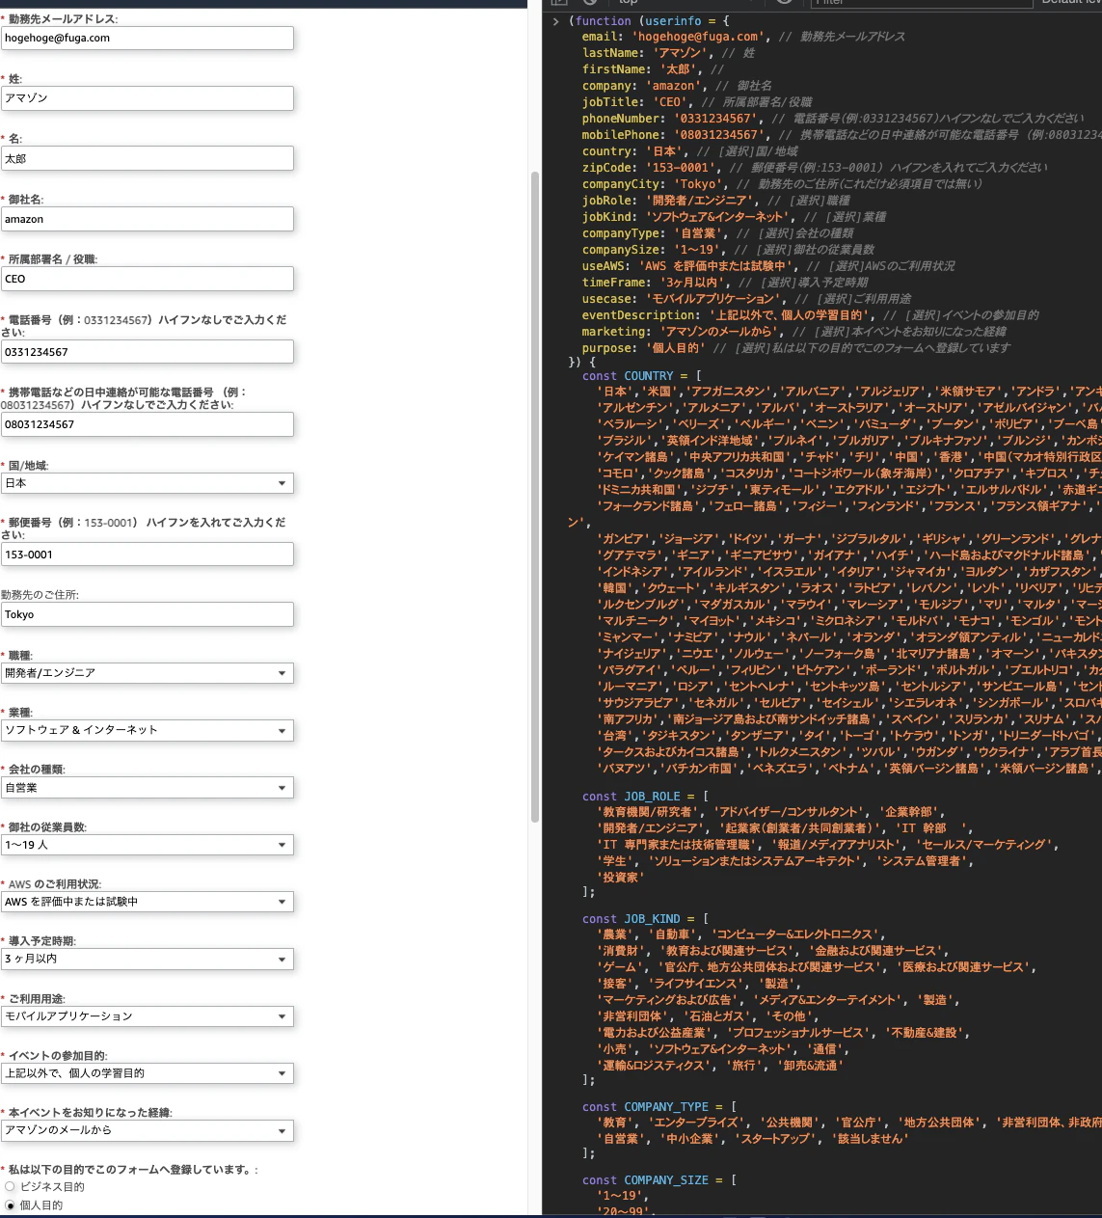
Task: Click the usecase: 'モバイルアプリケーション' code line
Action: click(746, 299)
